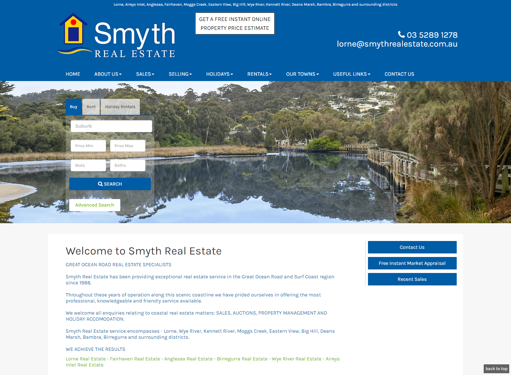This screenshot has width=511, height=375.
Task: Focus the Suburb input field
Action: pos(111,126)
